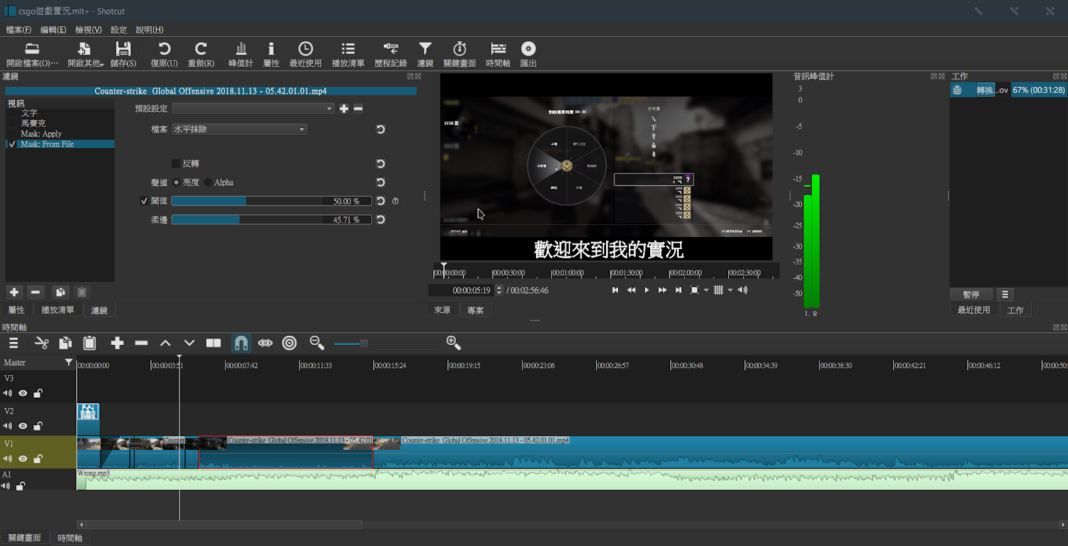Adjust the 閾值 threshold slider
Viewport: 1068px width, 546px height.
click(271, 201)
